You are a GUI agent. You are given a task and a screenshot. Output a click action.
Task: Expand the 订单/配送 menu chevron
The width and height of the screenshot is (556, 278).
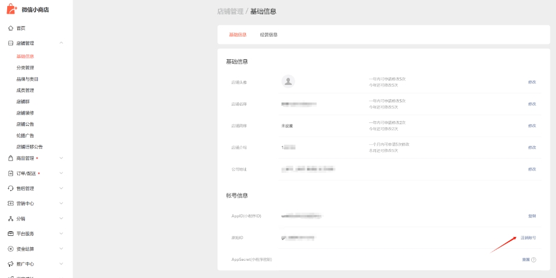coord(61,173)
